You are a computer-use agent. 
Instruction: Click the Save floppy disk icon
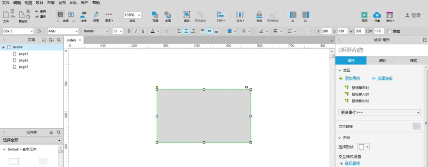(x=12, y=11)
